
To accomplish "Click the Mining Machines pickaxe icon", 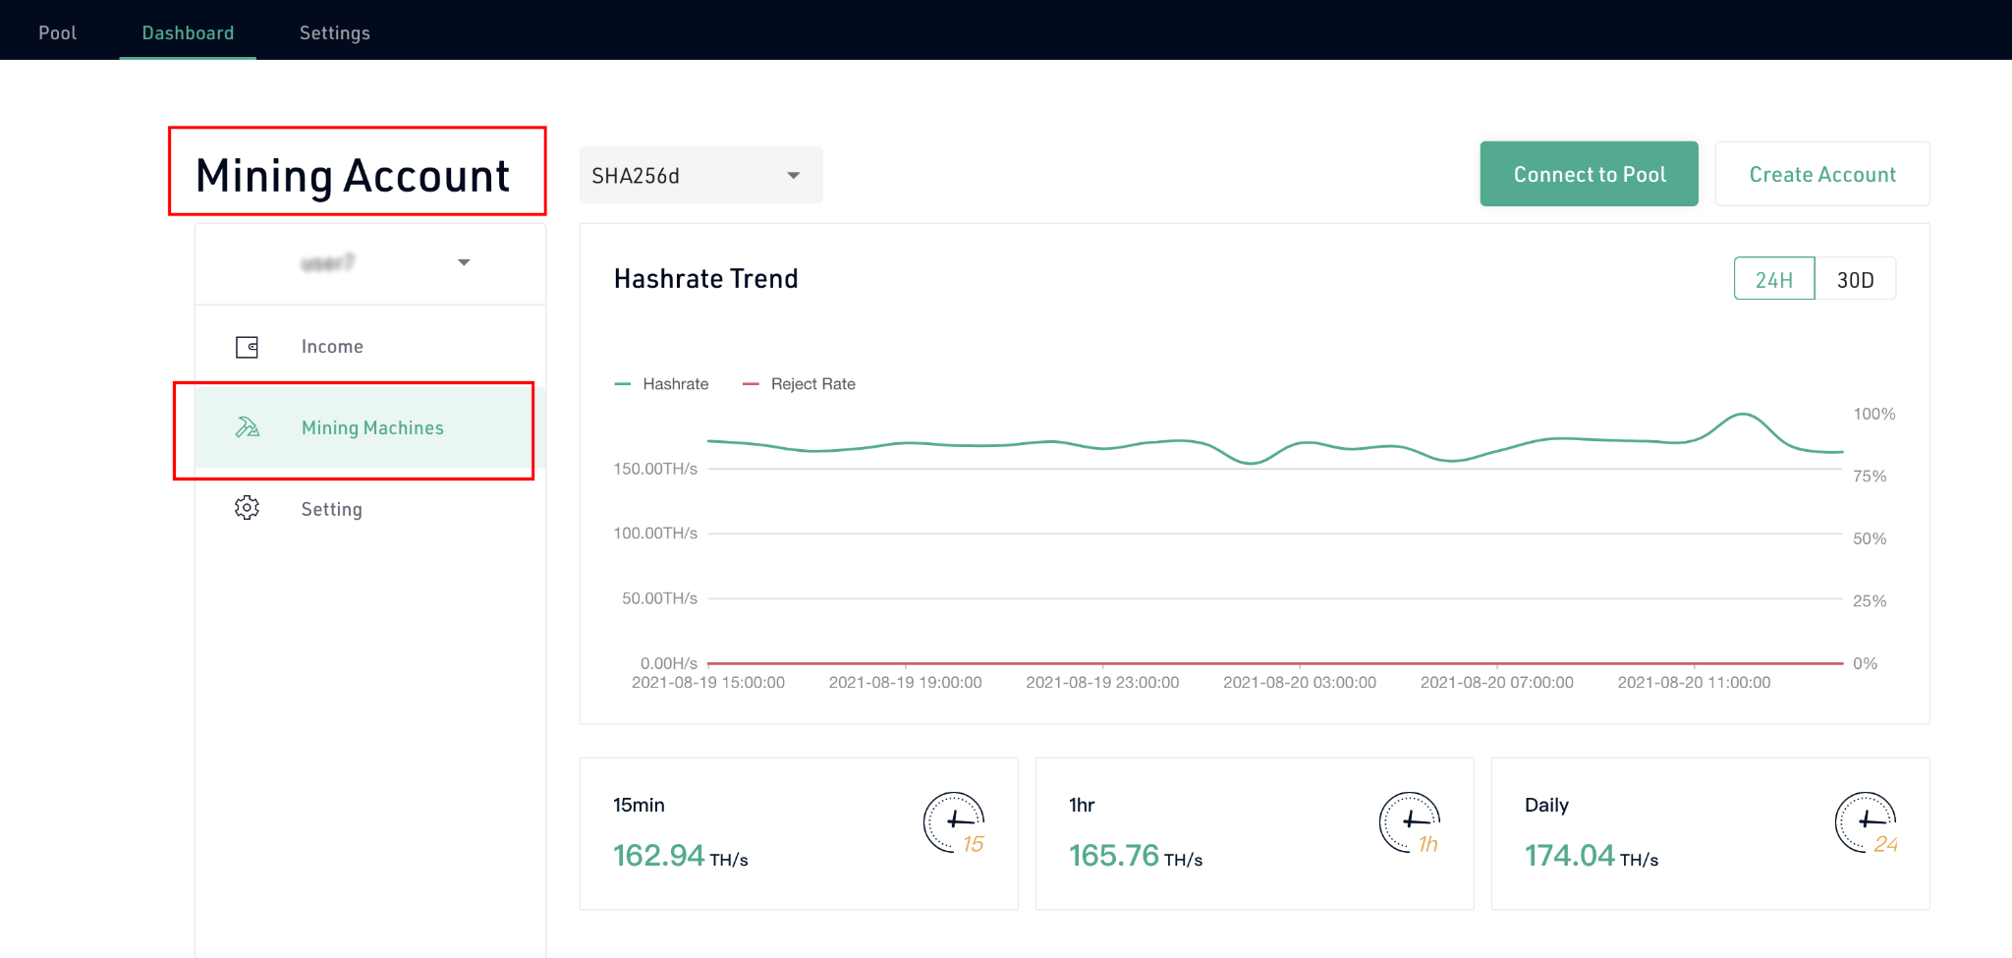I will tap(247, 427).
